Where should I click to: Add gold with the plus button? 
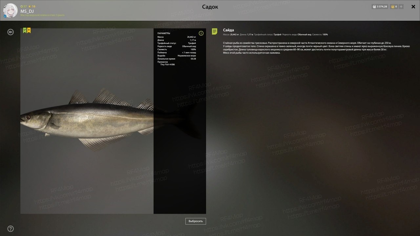tap(401, 7)
